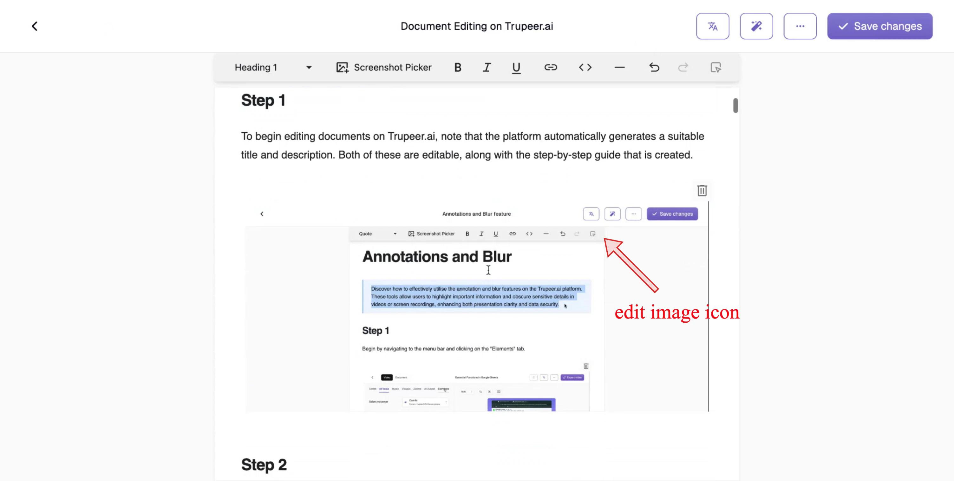This screenshot has width=954, height=481.
Task: Insert a hyperlink using the link icon
Action: click(550, 67)
